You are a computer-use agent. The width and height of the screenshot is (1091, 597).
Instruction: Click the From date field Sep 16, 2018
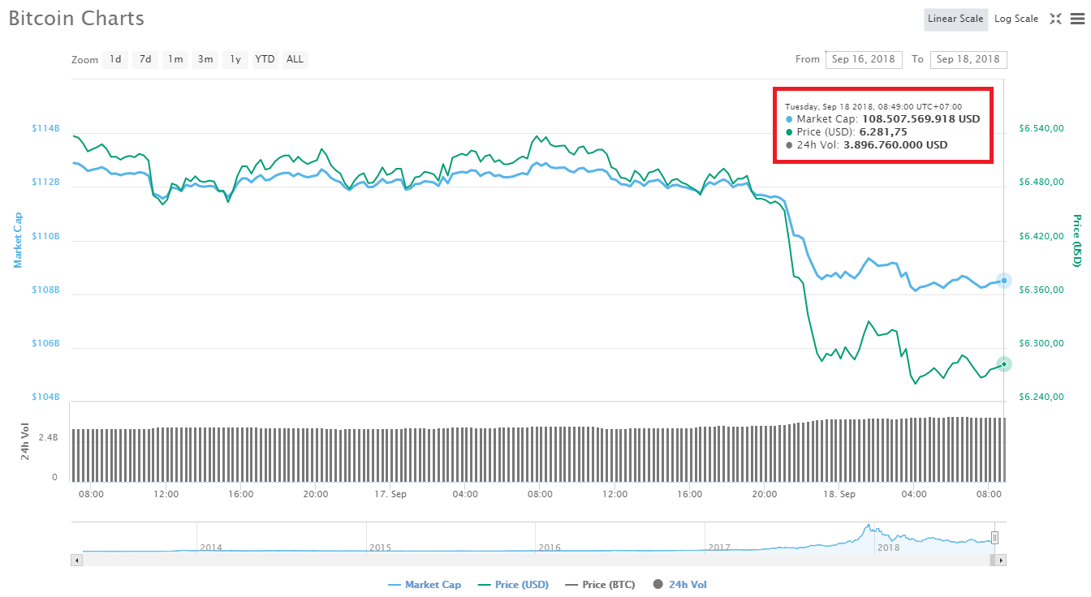(x=864, y=59)
